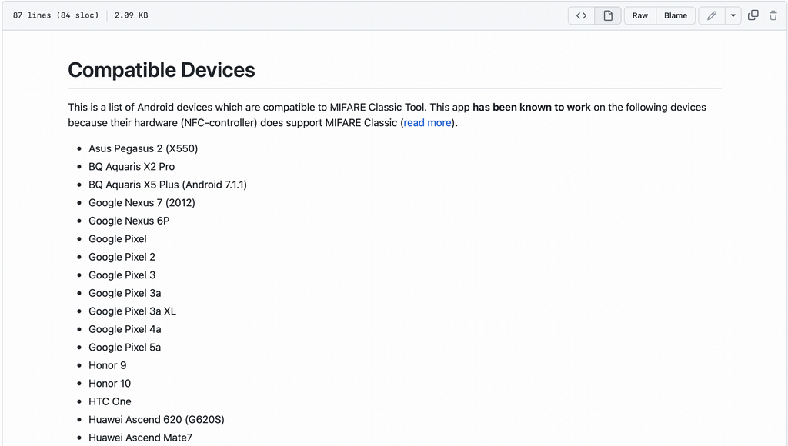Click 'BQ Aquaris X2 Pro' list item
This screenshot has width=788, height=446.
click(x=132, y=167)
